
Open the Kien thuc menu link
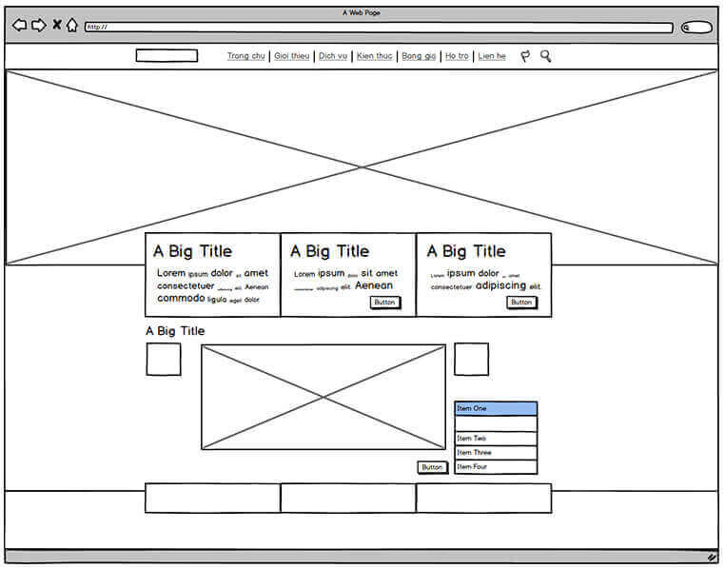(375, 56)
